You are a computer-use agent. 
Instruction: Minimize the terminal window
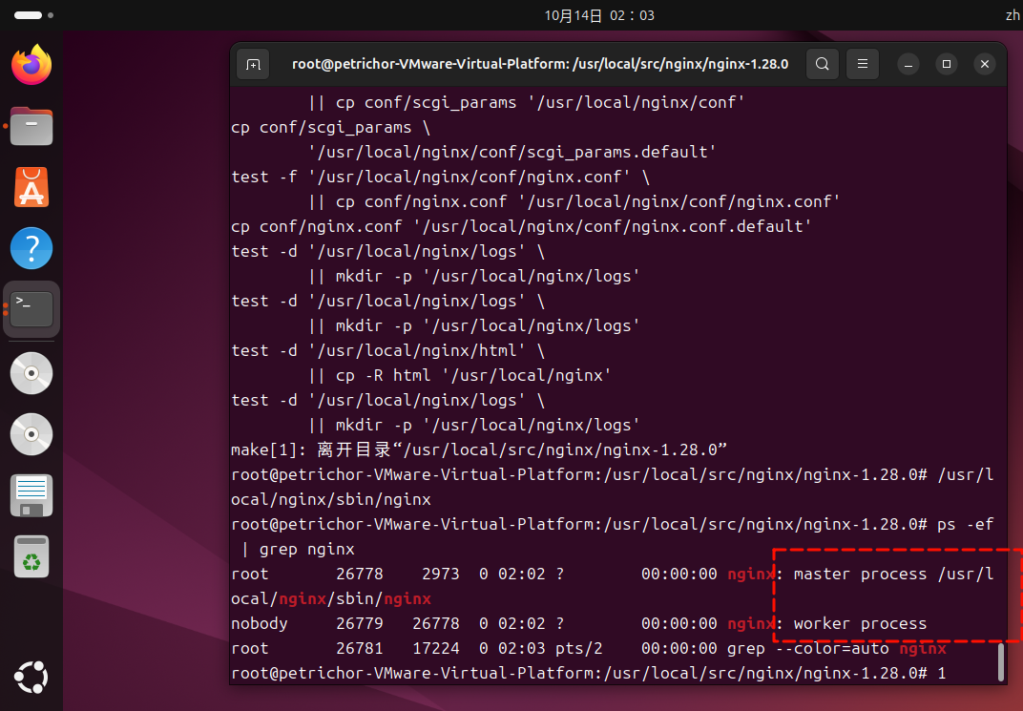tap(908, 64)
